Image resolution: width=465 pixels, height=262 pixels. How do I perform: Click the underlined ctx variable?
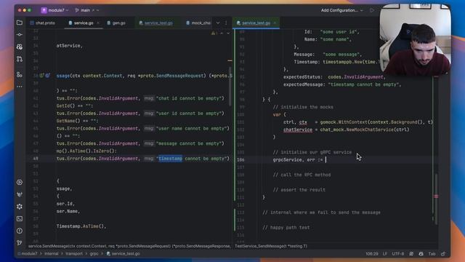coord(303,122)
